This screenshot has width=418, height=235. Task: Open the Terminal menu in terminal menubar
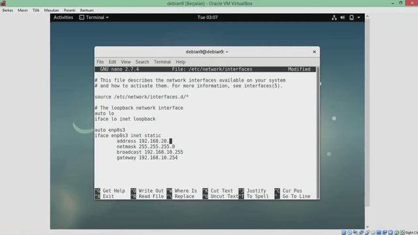point(162,62)
